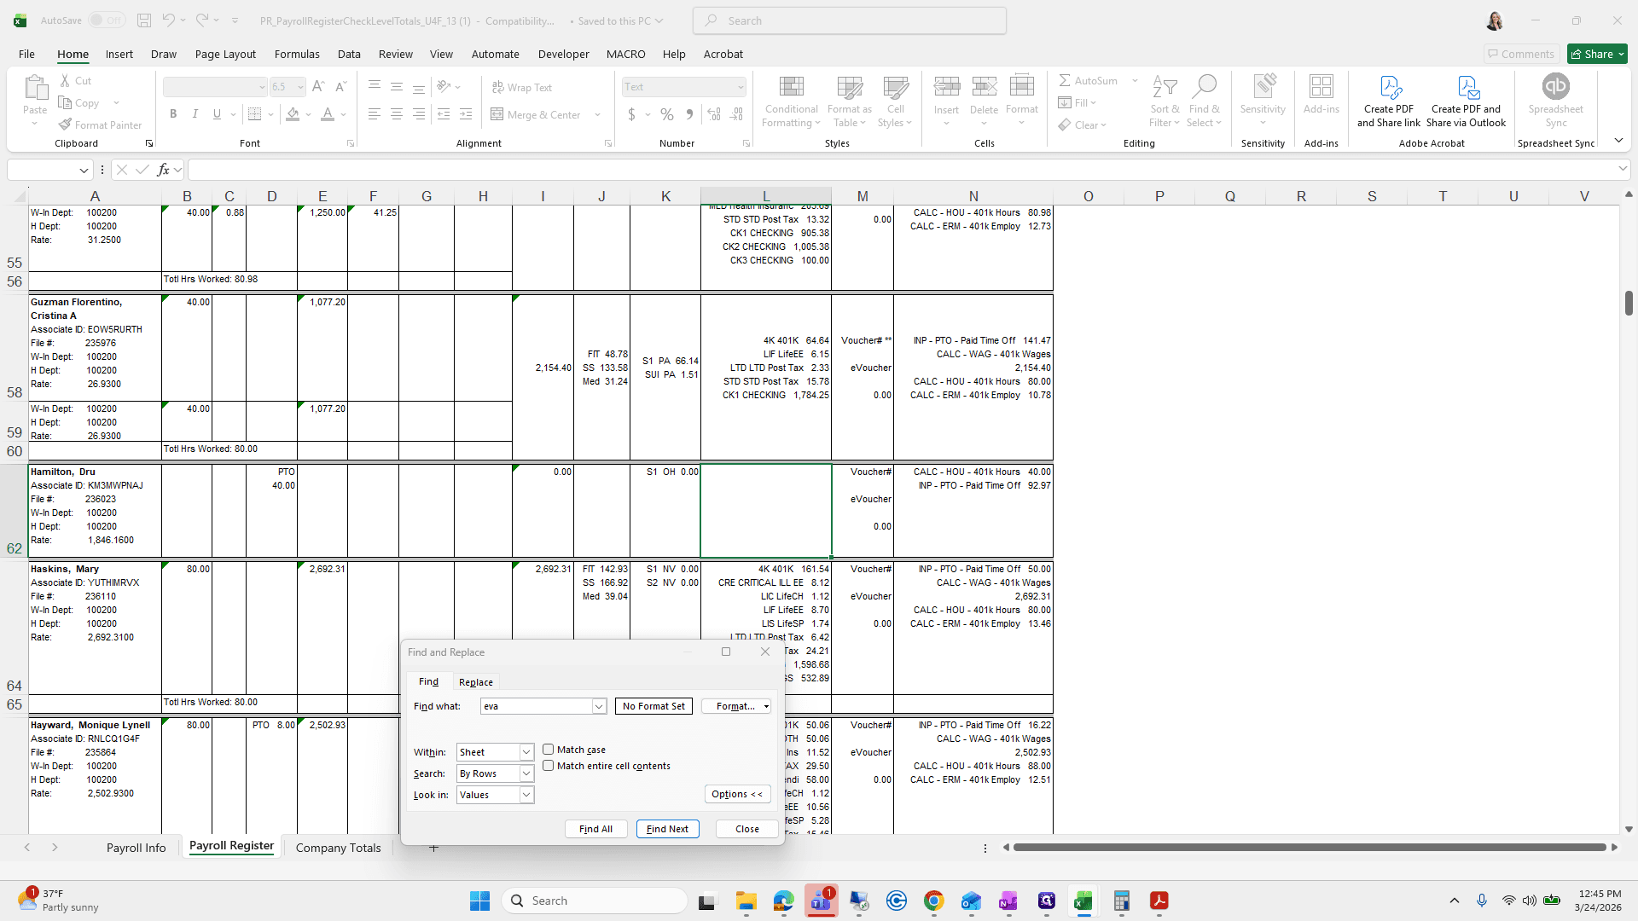Click the AutoSum sigma icon

[x=1065, y=80]
